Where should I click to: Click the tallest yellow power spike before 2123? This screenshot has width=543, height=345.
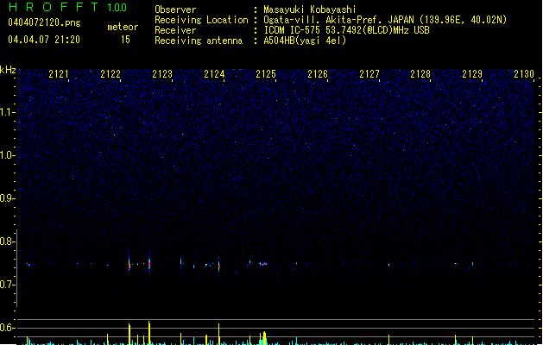click(x=149, y=333)
